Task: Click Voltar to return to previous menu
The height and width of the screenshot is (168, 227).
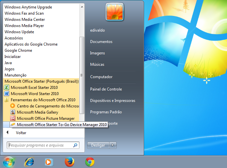Action: [x=21, y=133]
